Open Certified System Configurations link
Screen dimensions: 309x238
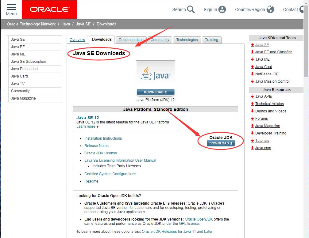click(110, 174)
